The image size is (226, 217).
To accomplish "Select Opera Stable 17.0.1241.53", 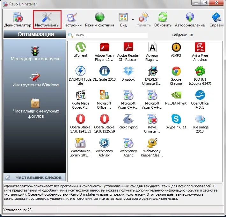I will coord(80,123).
